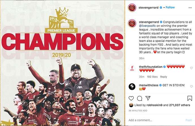Open robhoskin9 profile from likes
Image resolution: width=195 pixels, height=126 pixels.
click(155, 105)
